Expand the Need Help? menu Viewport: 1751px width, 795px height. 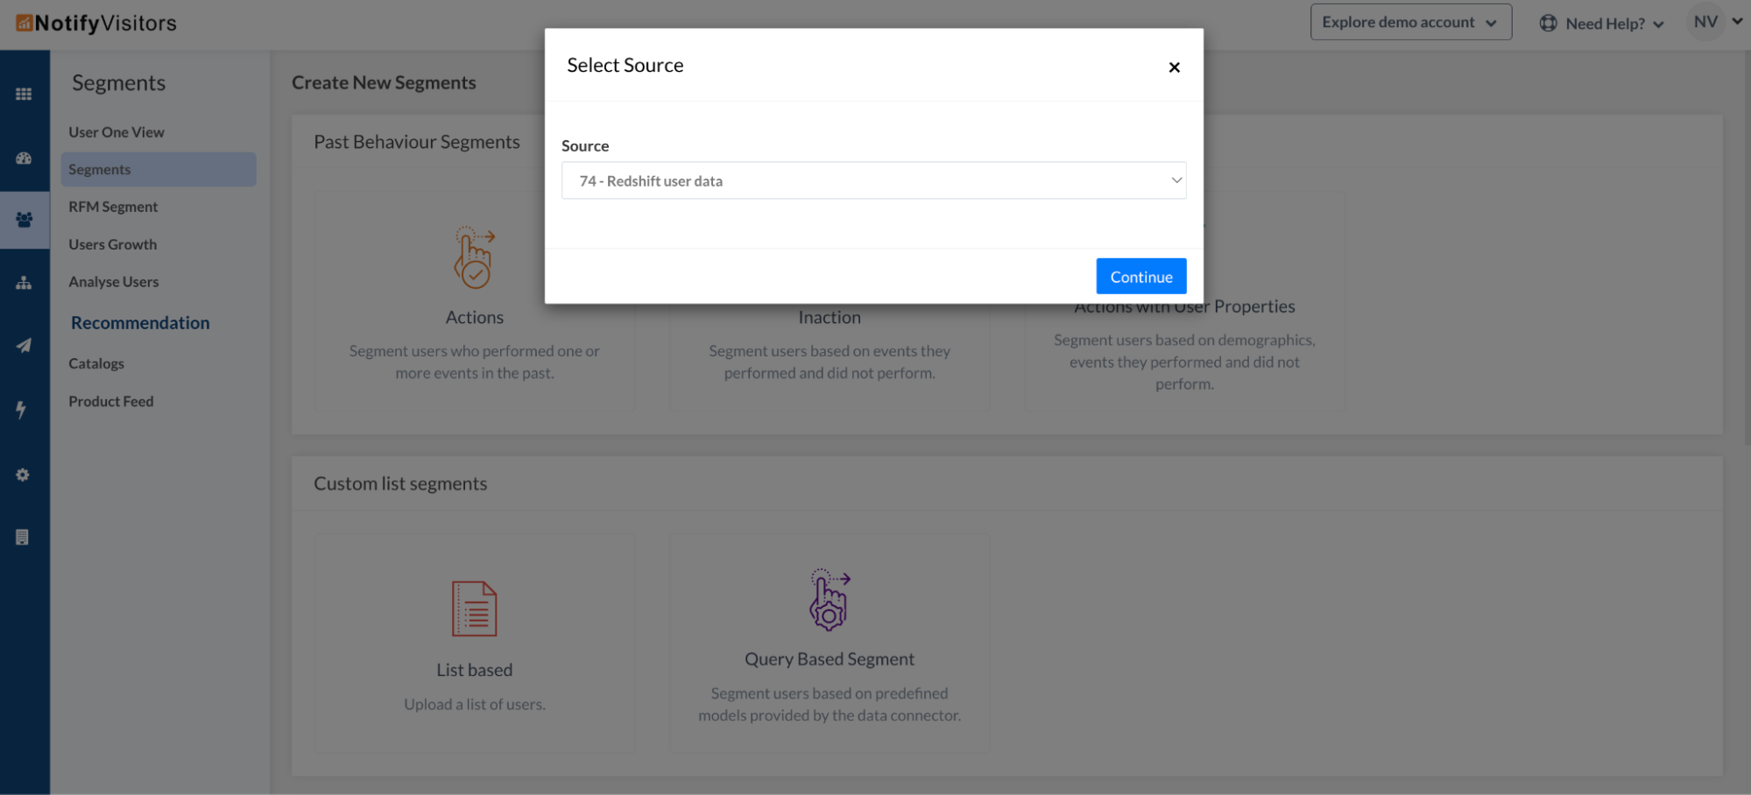1602,24
